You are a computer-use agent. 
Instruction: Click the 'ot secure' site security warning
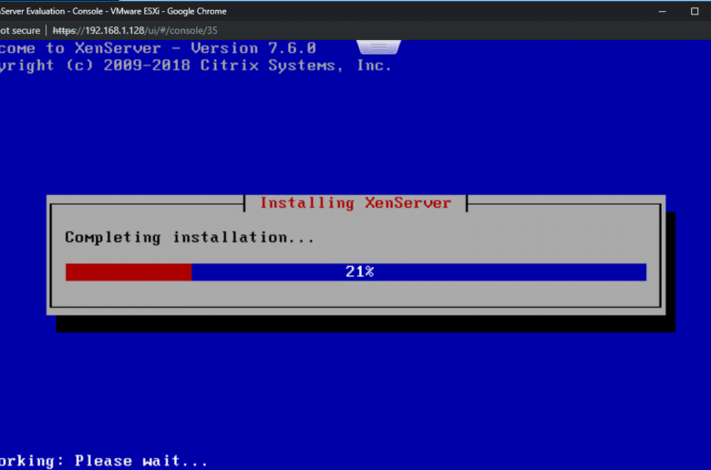[x=20, y=30]
